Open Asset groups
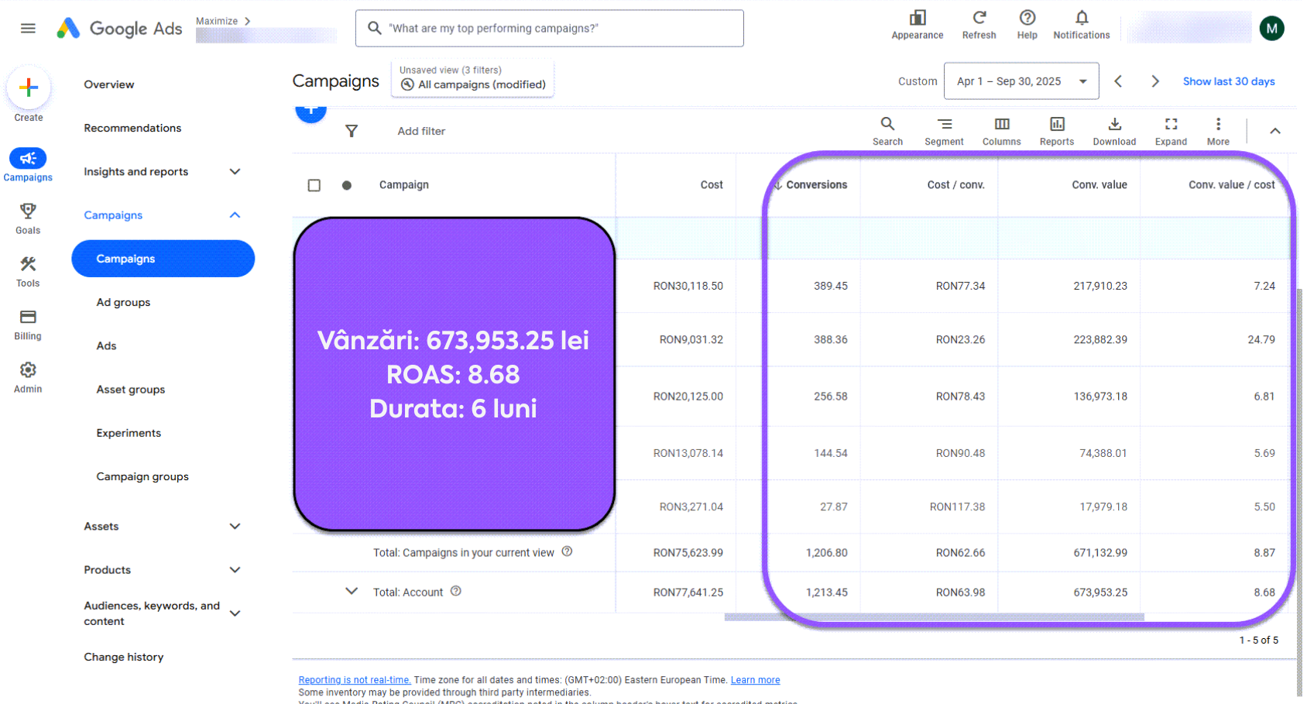Viewport: 1307px width, 704px height. click(131, 389)
